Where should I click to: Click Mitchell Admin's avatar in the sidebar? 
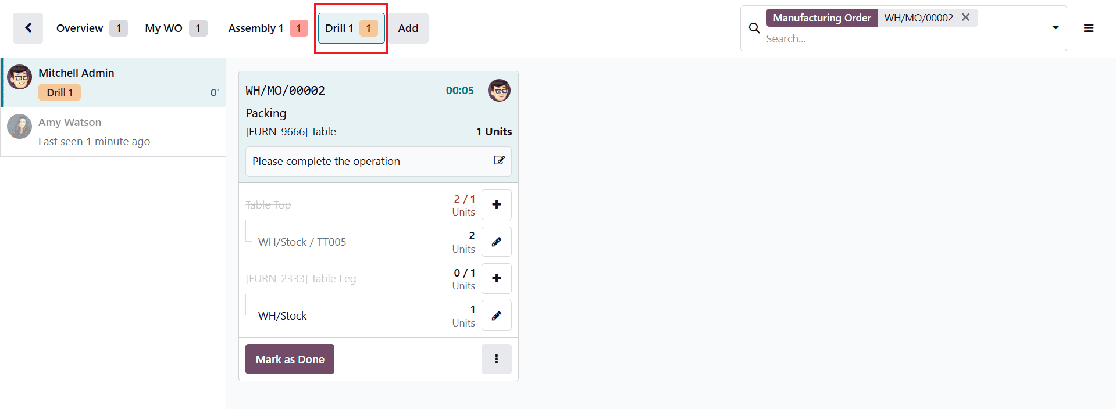[x=19, y=77]
